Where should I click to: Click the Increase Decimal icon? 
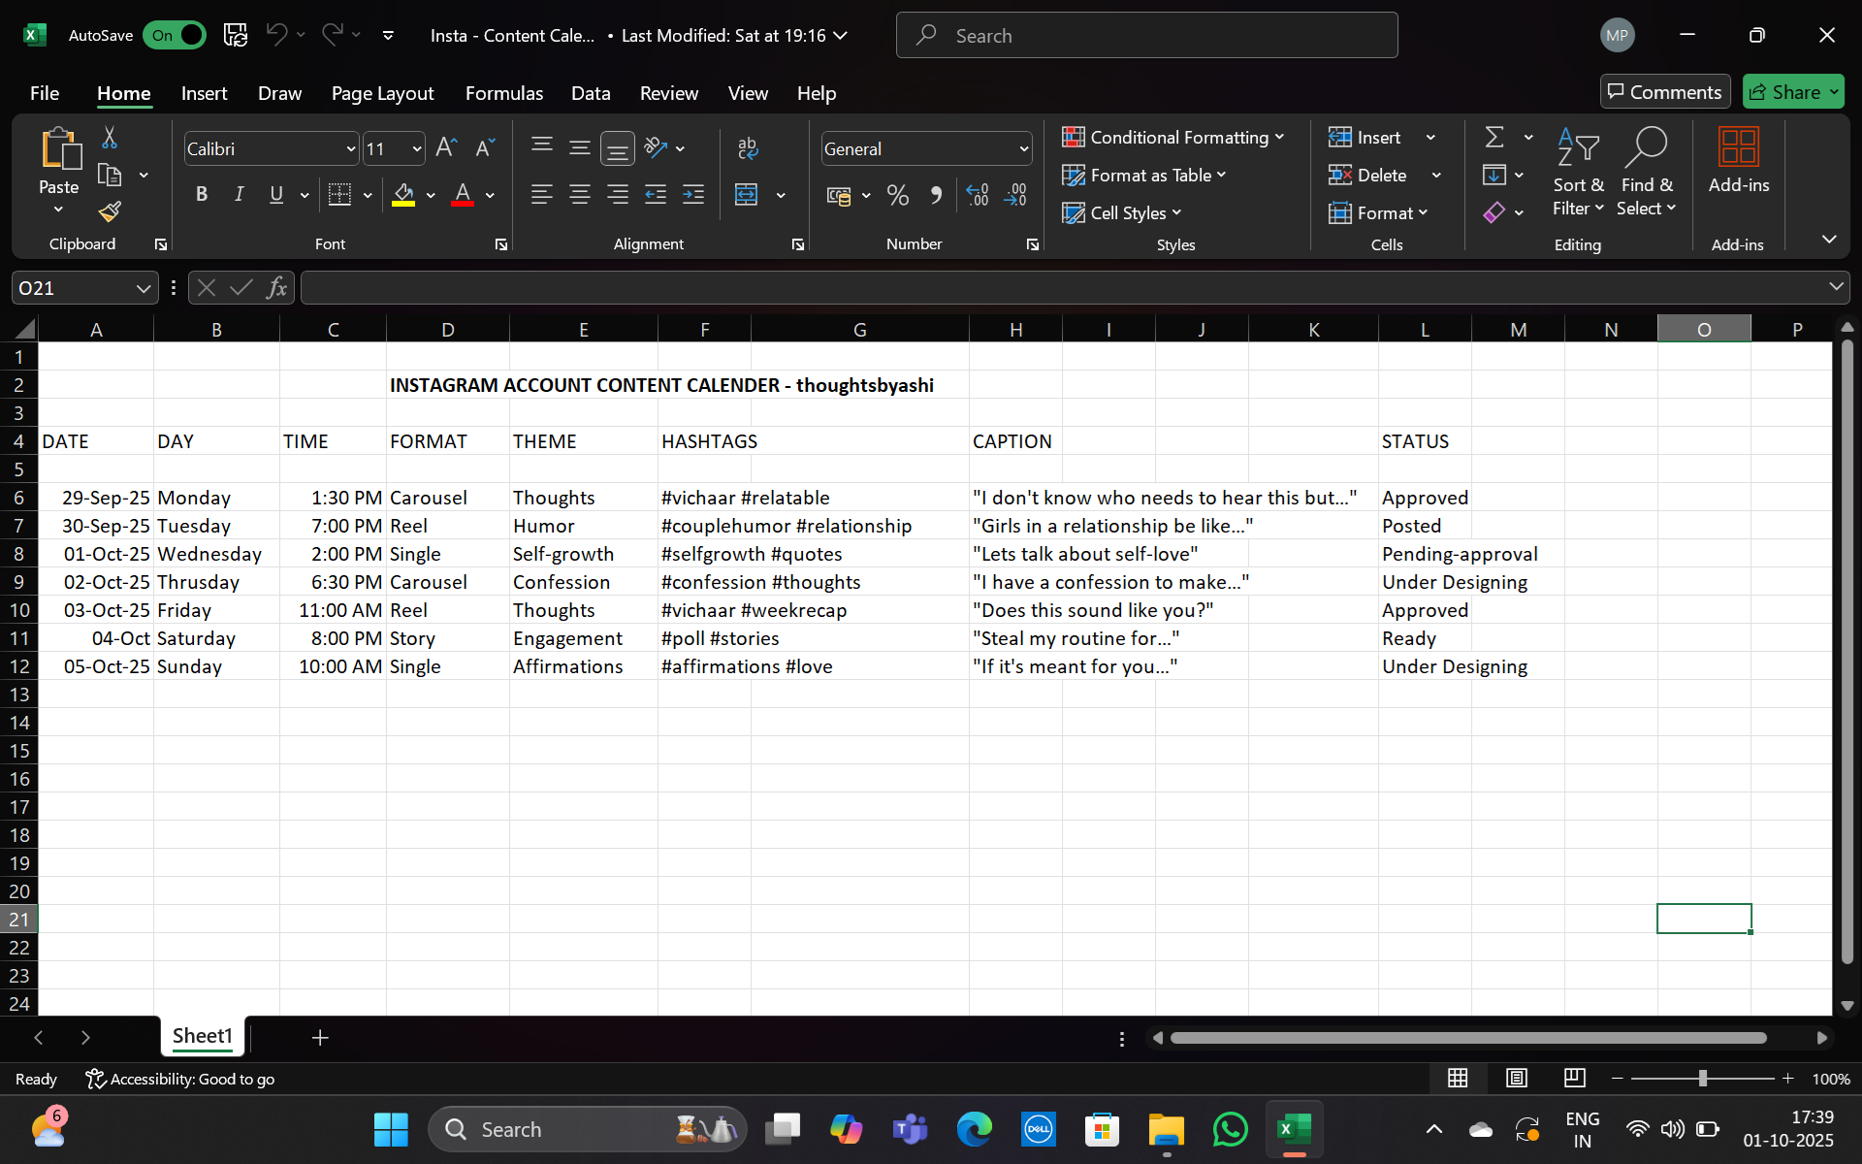(x=978, y=195)
